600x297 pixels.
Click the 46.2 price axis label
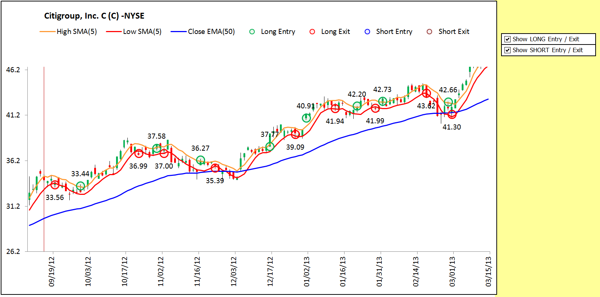tap(13, 70)
